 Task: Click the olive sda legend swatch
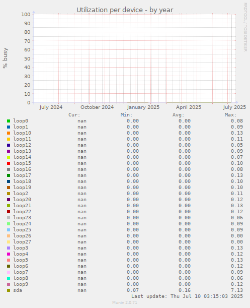click(x=9, y=290)
